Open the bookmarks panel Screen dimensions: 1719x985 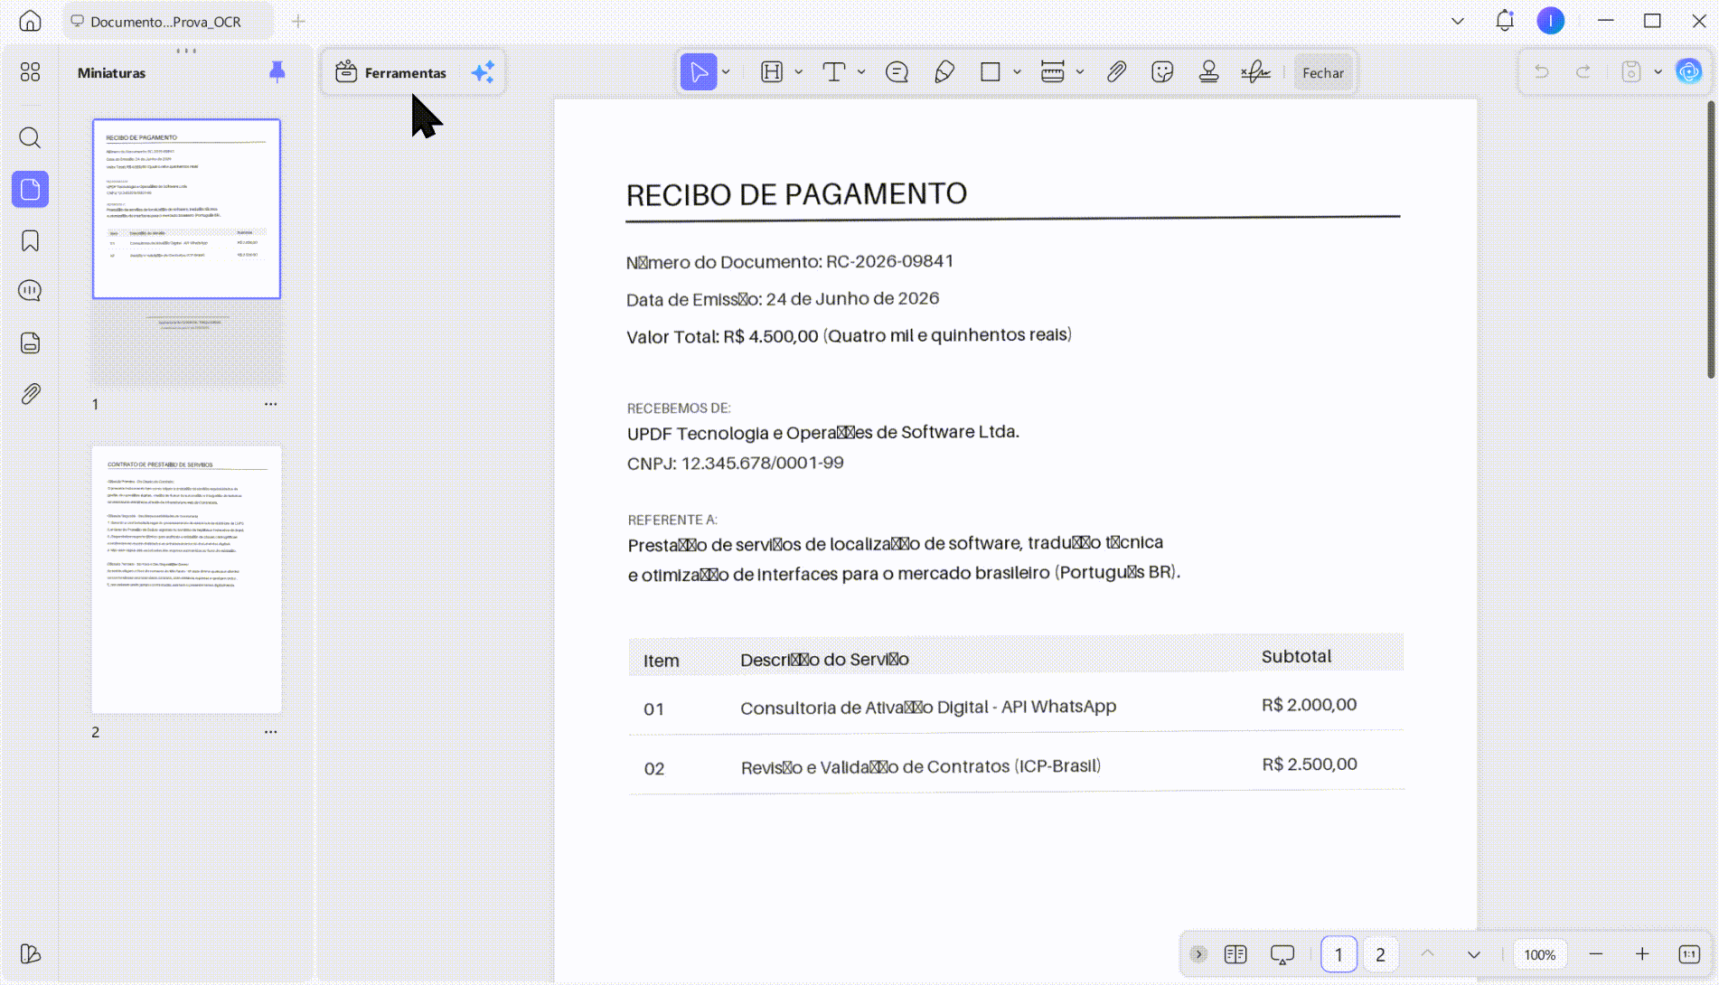[30, 240]
